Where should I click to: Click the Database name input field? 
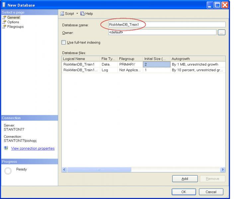167,25
